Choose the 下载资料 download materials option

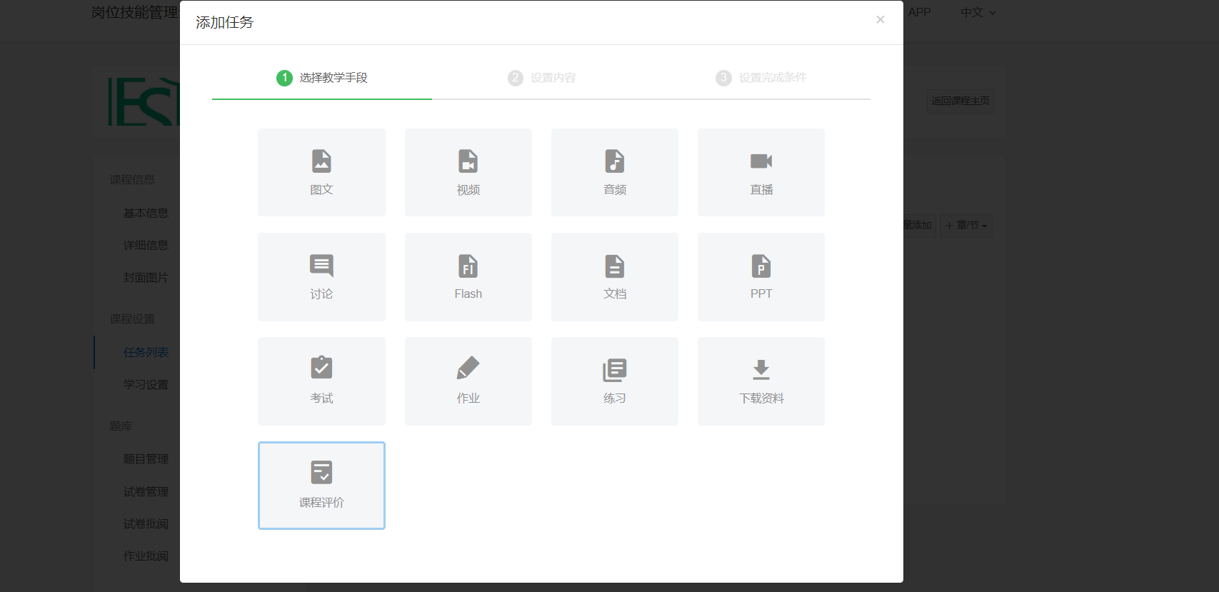pos(761,381)
